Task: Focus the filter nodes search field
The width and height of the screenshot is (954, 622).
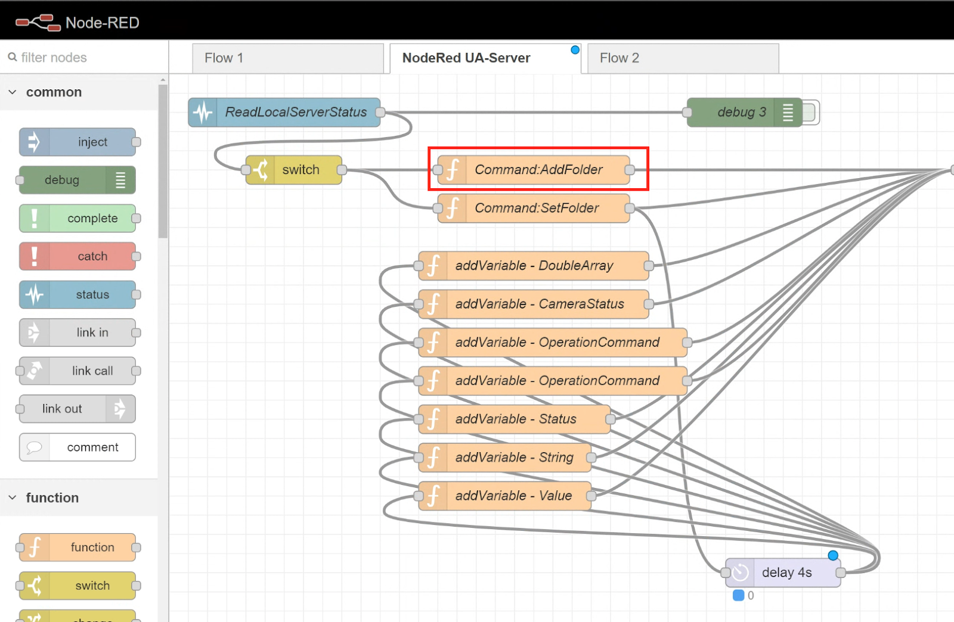Action: 84,57
